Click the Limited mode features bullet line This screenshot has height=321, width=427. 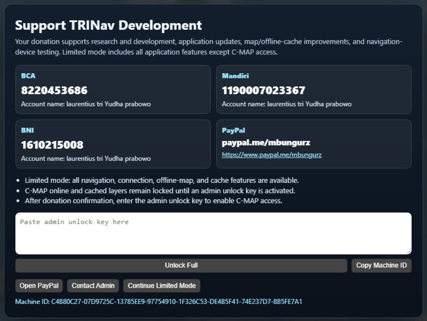click(162, 180)
